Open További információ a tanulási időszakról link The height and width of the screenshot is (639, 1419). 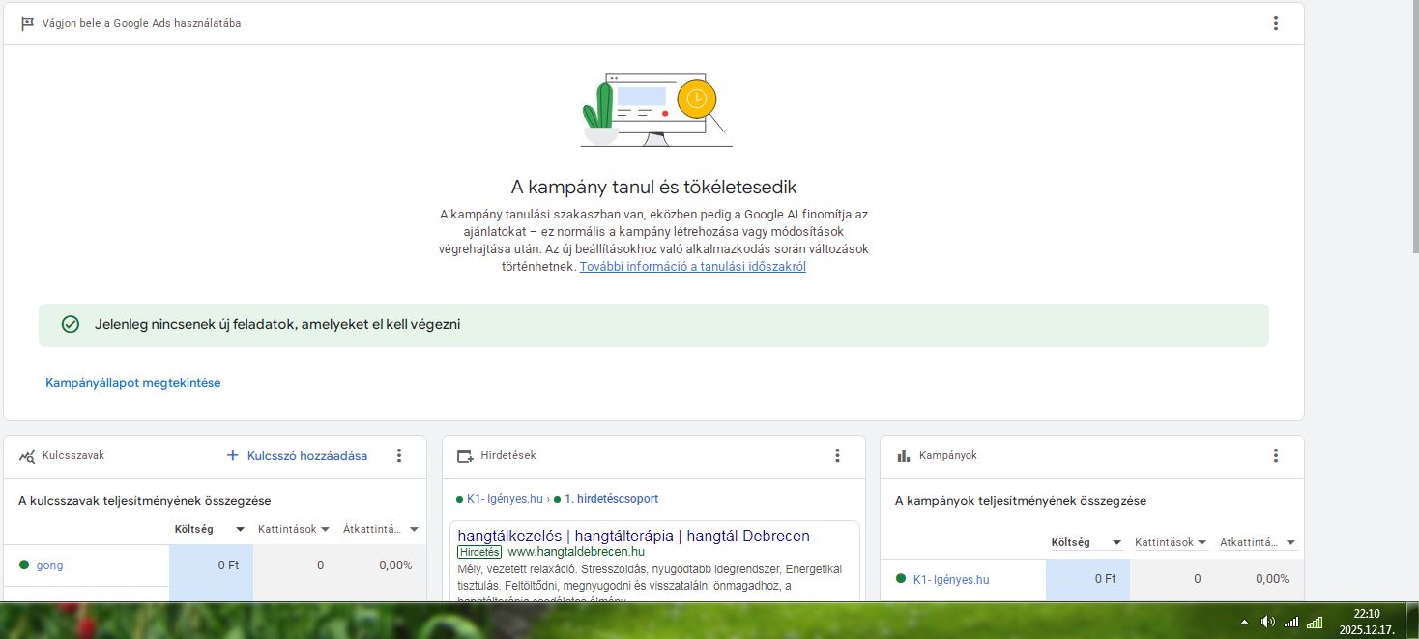click(692, 267)
